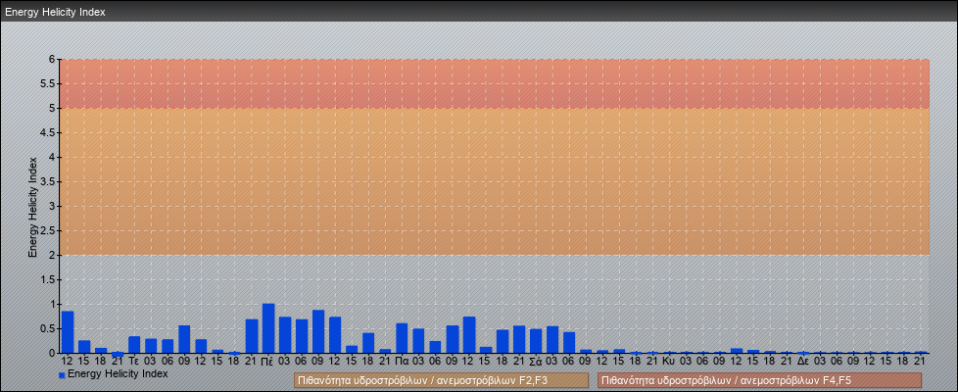Click the y-axis tick value 5.5
The height and width of the screenshot is (392, 958).
[49, 83]
